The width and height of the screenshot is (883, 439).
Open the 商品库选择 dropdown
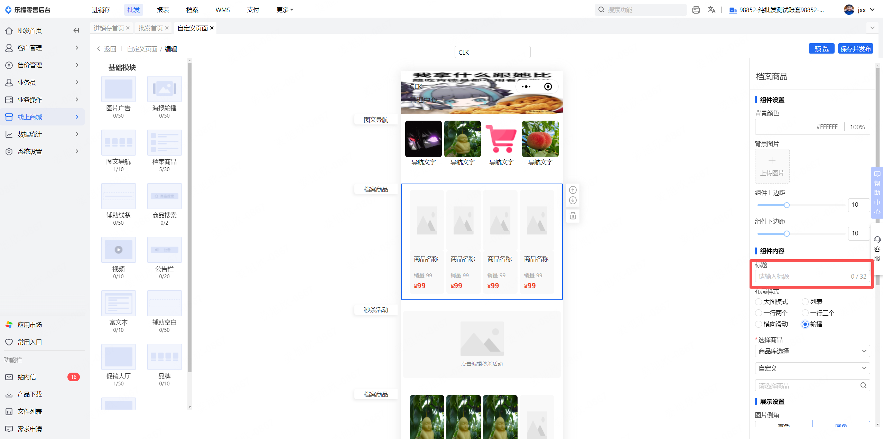(x=812, y=351)
